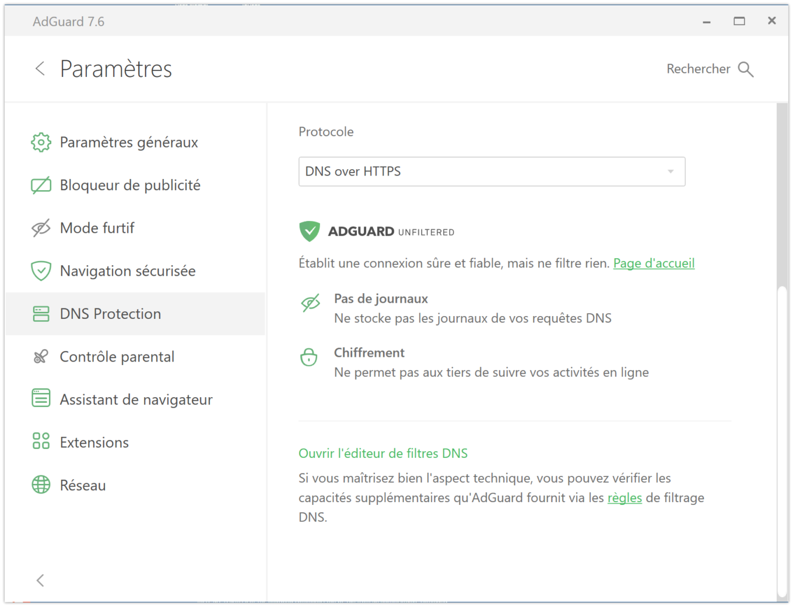This screenshot has height=607, width=793.
Task: Click the Contrôle parental icon
Action: tap(41, 357)
